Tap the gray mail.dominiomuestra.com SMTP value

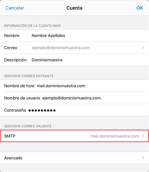115,136
